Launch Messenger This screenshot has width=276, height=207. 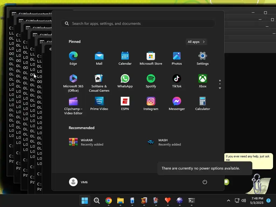177,104
